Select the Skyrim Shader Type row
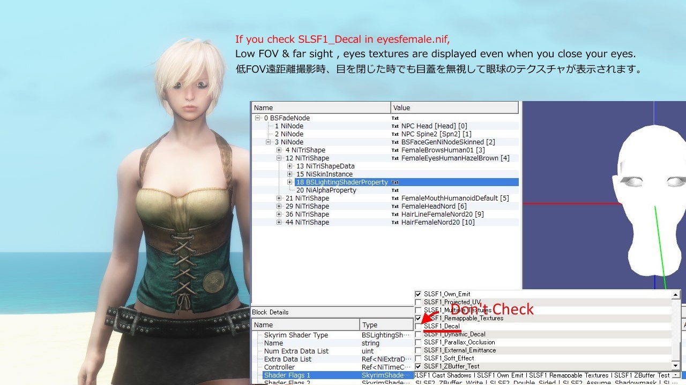Viewport: 686px width, 385px height. click(x=332, y=335)
